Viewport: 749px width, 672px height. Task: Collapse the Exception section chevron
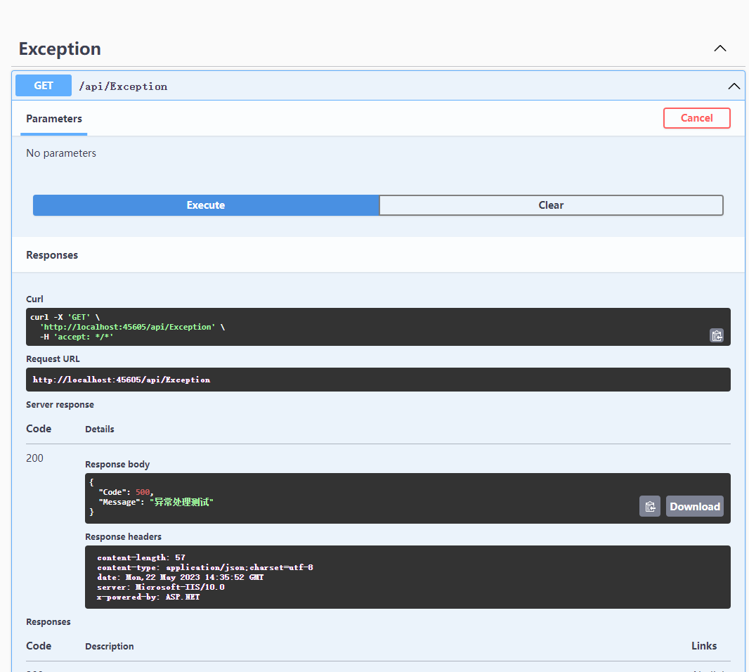pyautogui.click(x=720, y=49)
